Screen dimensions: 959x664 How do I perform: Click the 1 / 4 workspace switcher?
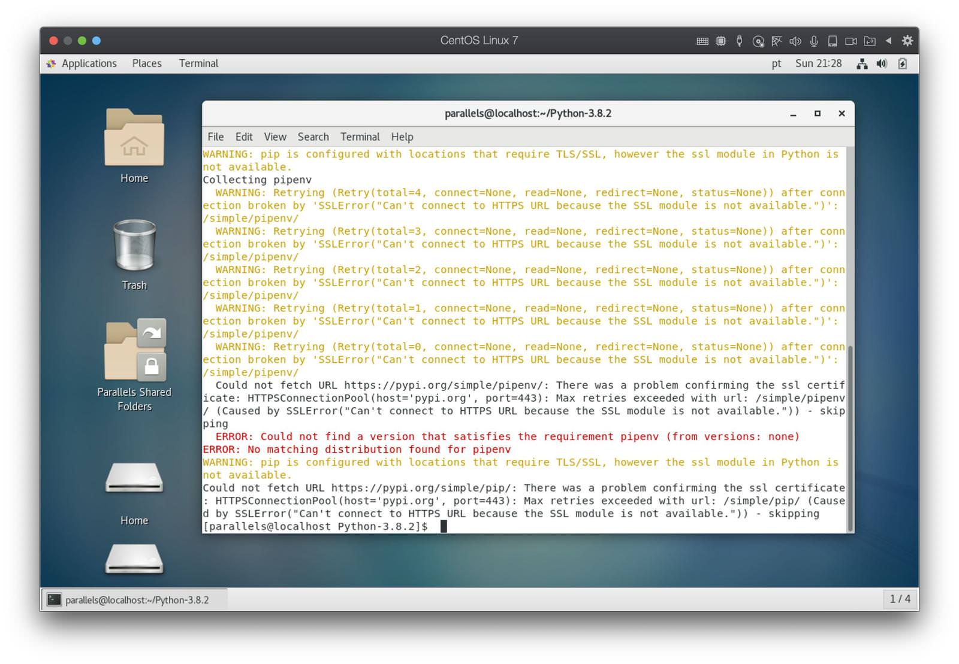(900, 599)
